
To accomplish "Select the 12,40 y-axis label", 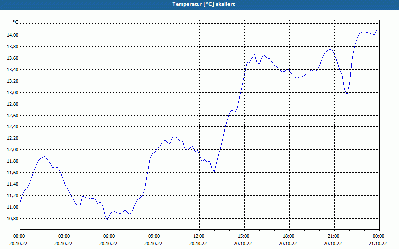I will click(x=12, y=127).
